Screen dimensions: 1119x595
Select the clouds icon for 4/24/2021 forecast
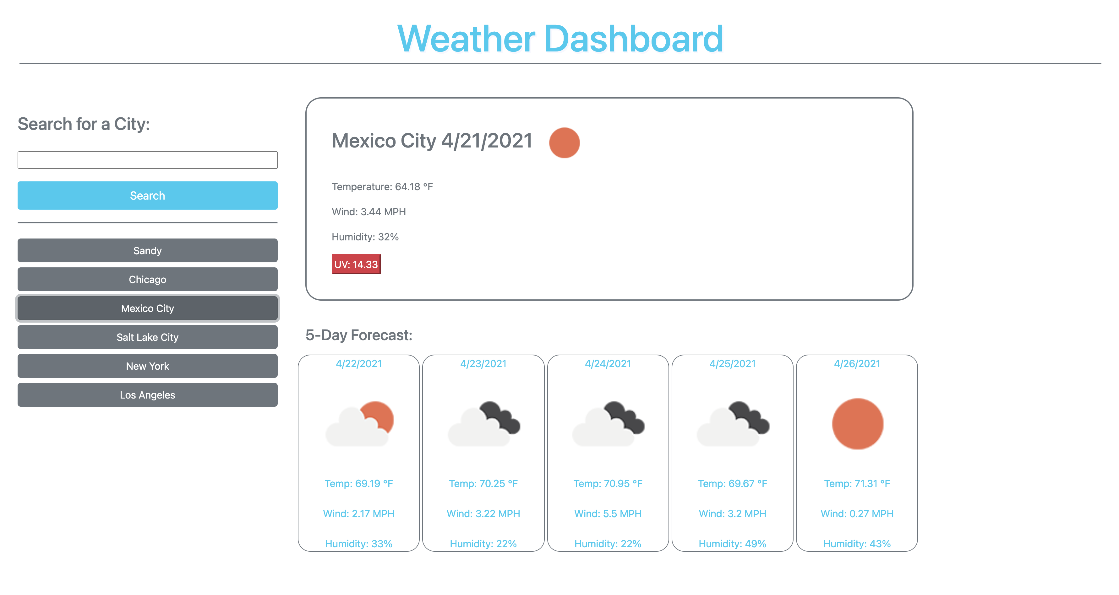608,425
